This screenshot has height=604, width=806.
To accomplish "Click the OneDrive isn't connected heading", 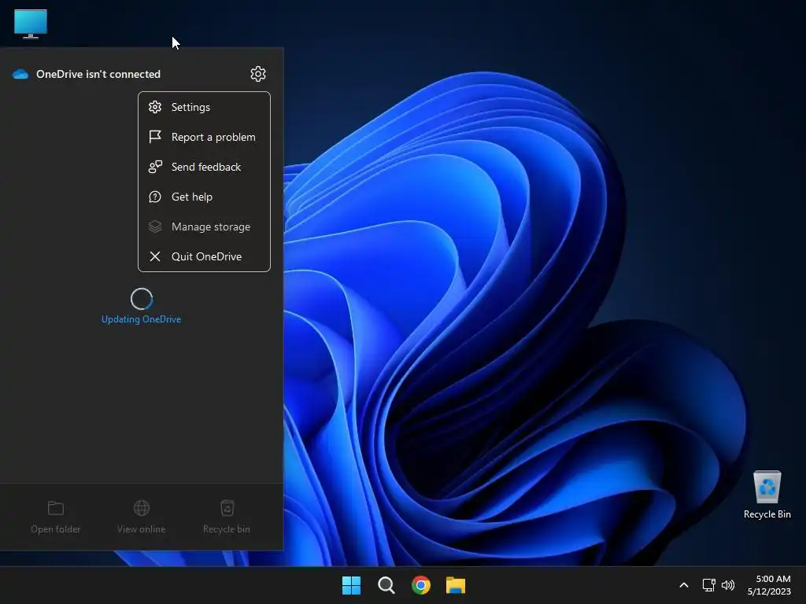I will point(98,74).
